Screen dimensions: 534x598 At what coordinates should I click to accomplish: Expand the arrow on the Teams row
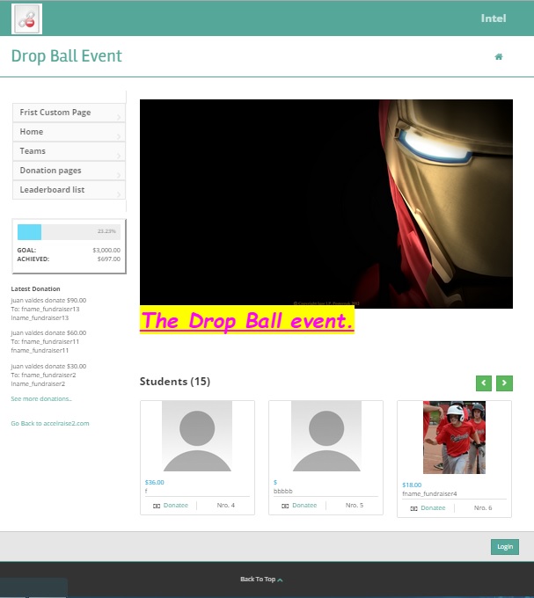[x=119, y=156]
